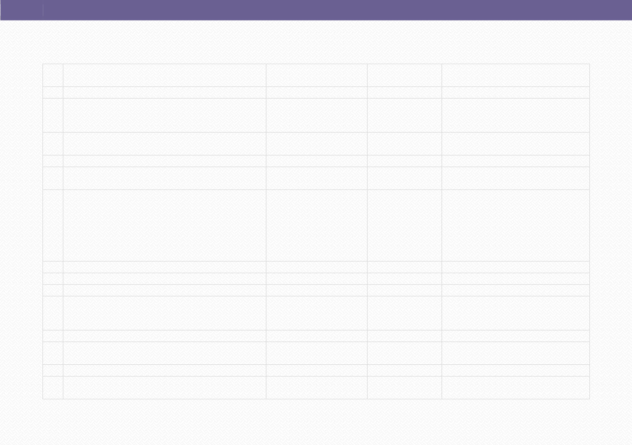Click the tallest cell in the second column
Viewport: 632px width, 445px height.
pos(165,226)
